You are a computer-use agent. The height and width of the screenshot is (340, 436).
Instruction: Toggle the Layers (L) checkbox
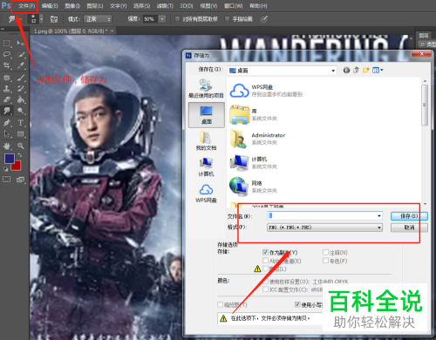(265, 269)
